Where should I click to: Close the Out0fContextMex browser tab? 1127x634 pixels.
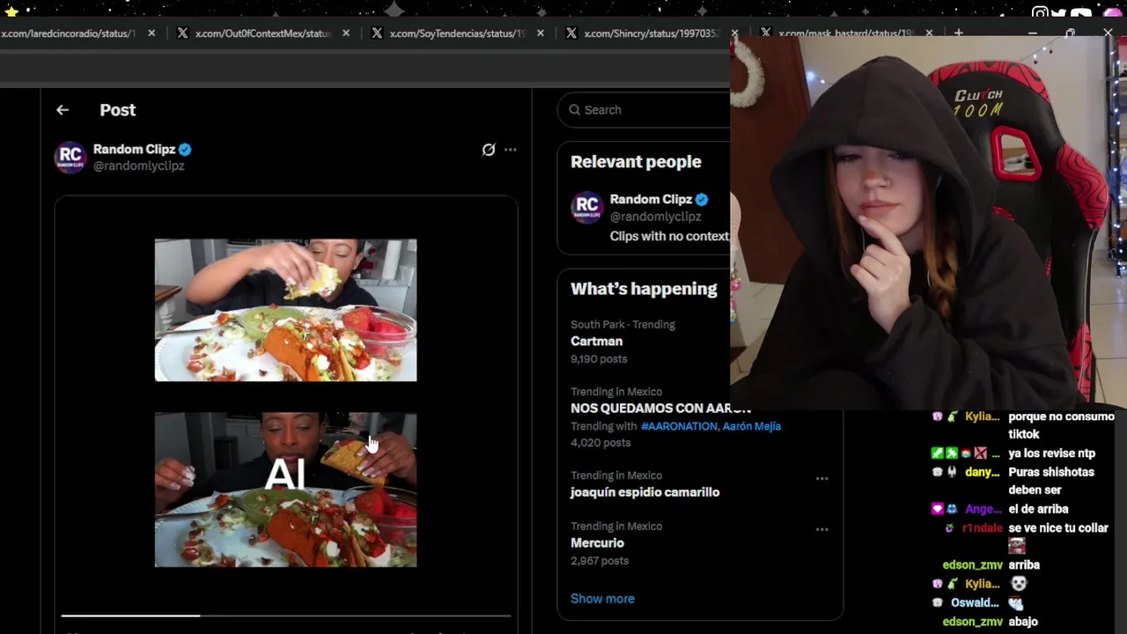346,33
